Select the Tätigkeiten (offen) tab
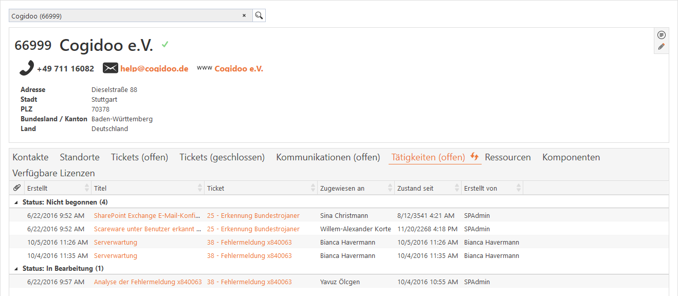Viewport: 678px width, 296px height. pos(428,157)
